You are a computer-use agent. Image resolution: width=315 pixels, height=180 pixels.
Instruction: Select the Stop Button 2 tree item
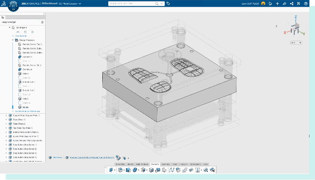pyautogui.click(x=25, y=149)
